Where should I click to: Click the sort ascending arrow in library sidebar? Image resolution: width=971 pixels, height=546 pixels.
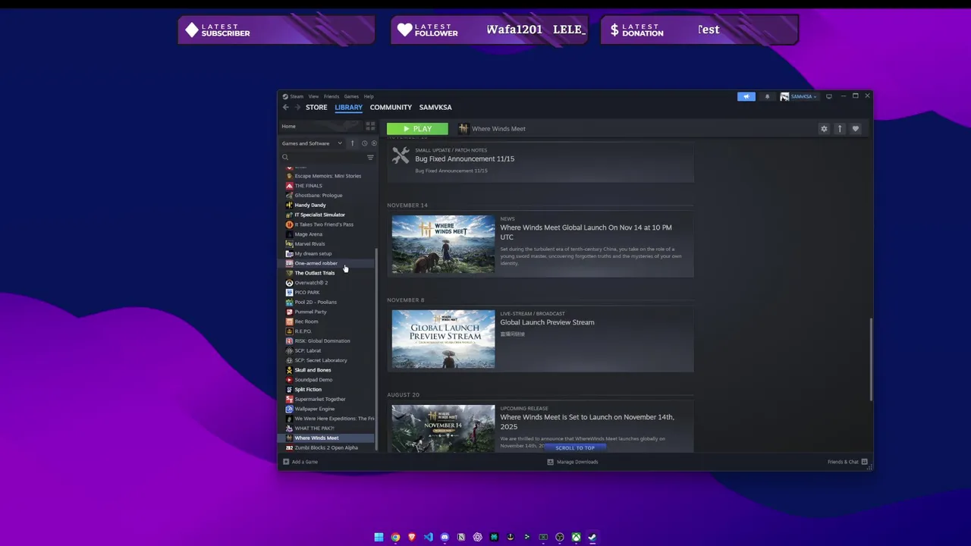point(352,143)
